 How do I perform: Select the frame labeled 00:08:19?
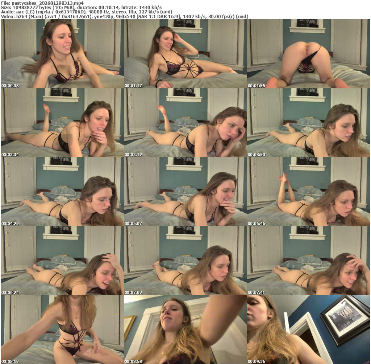coord(62,330)
